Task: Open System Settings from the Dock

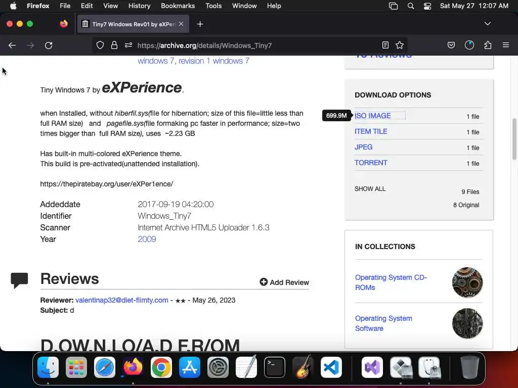Action: 218,367
